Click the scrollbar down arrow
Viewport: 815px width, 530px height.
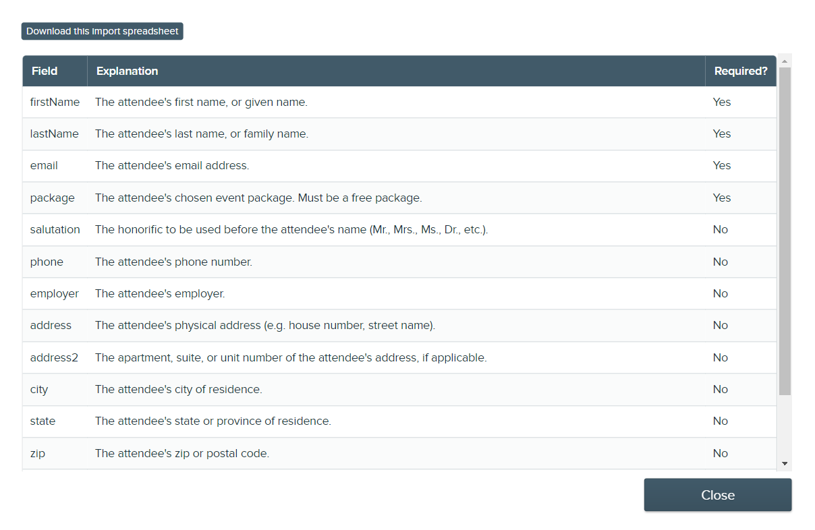(x=785, y=463)
